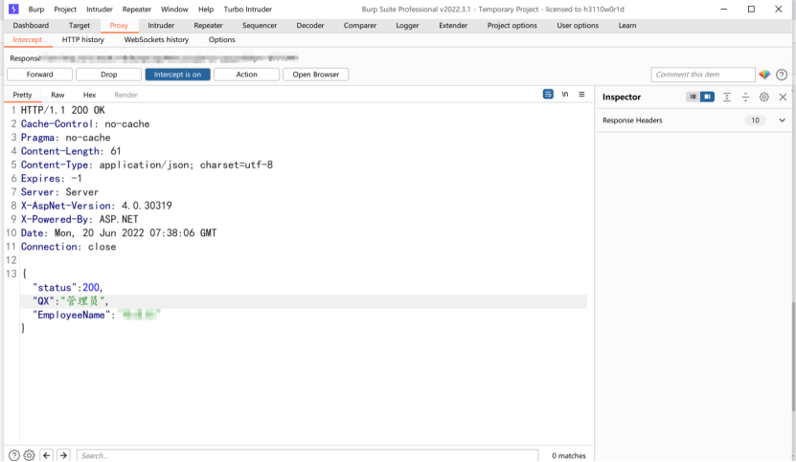Open the message editor hamburger menu
Viewport: 796px width, 462px height.
coord(581,95)
